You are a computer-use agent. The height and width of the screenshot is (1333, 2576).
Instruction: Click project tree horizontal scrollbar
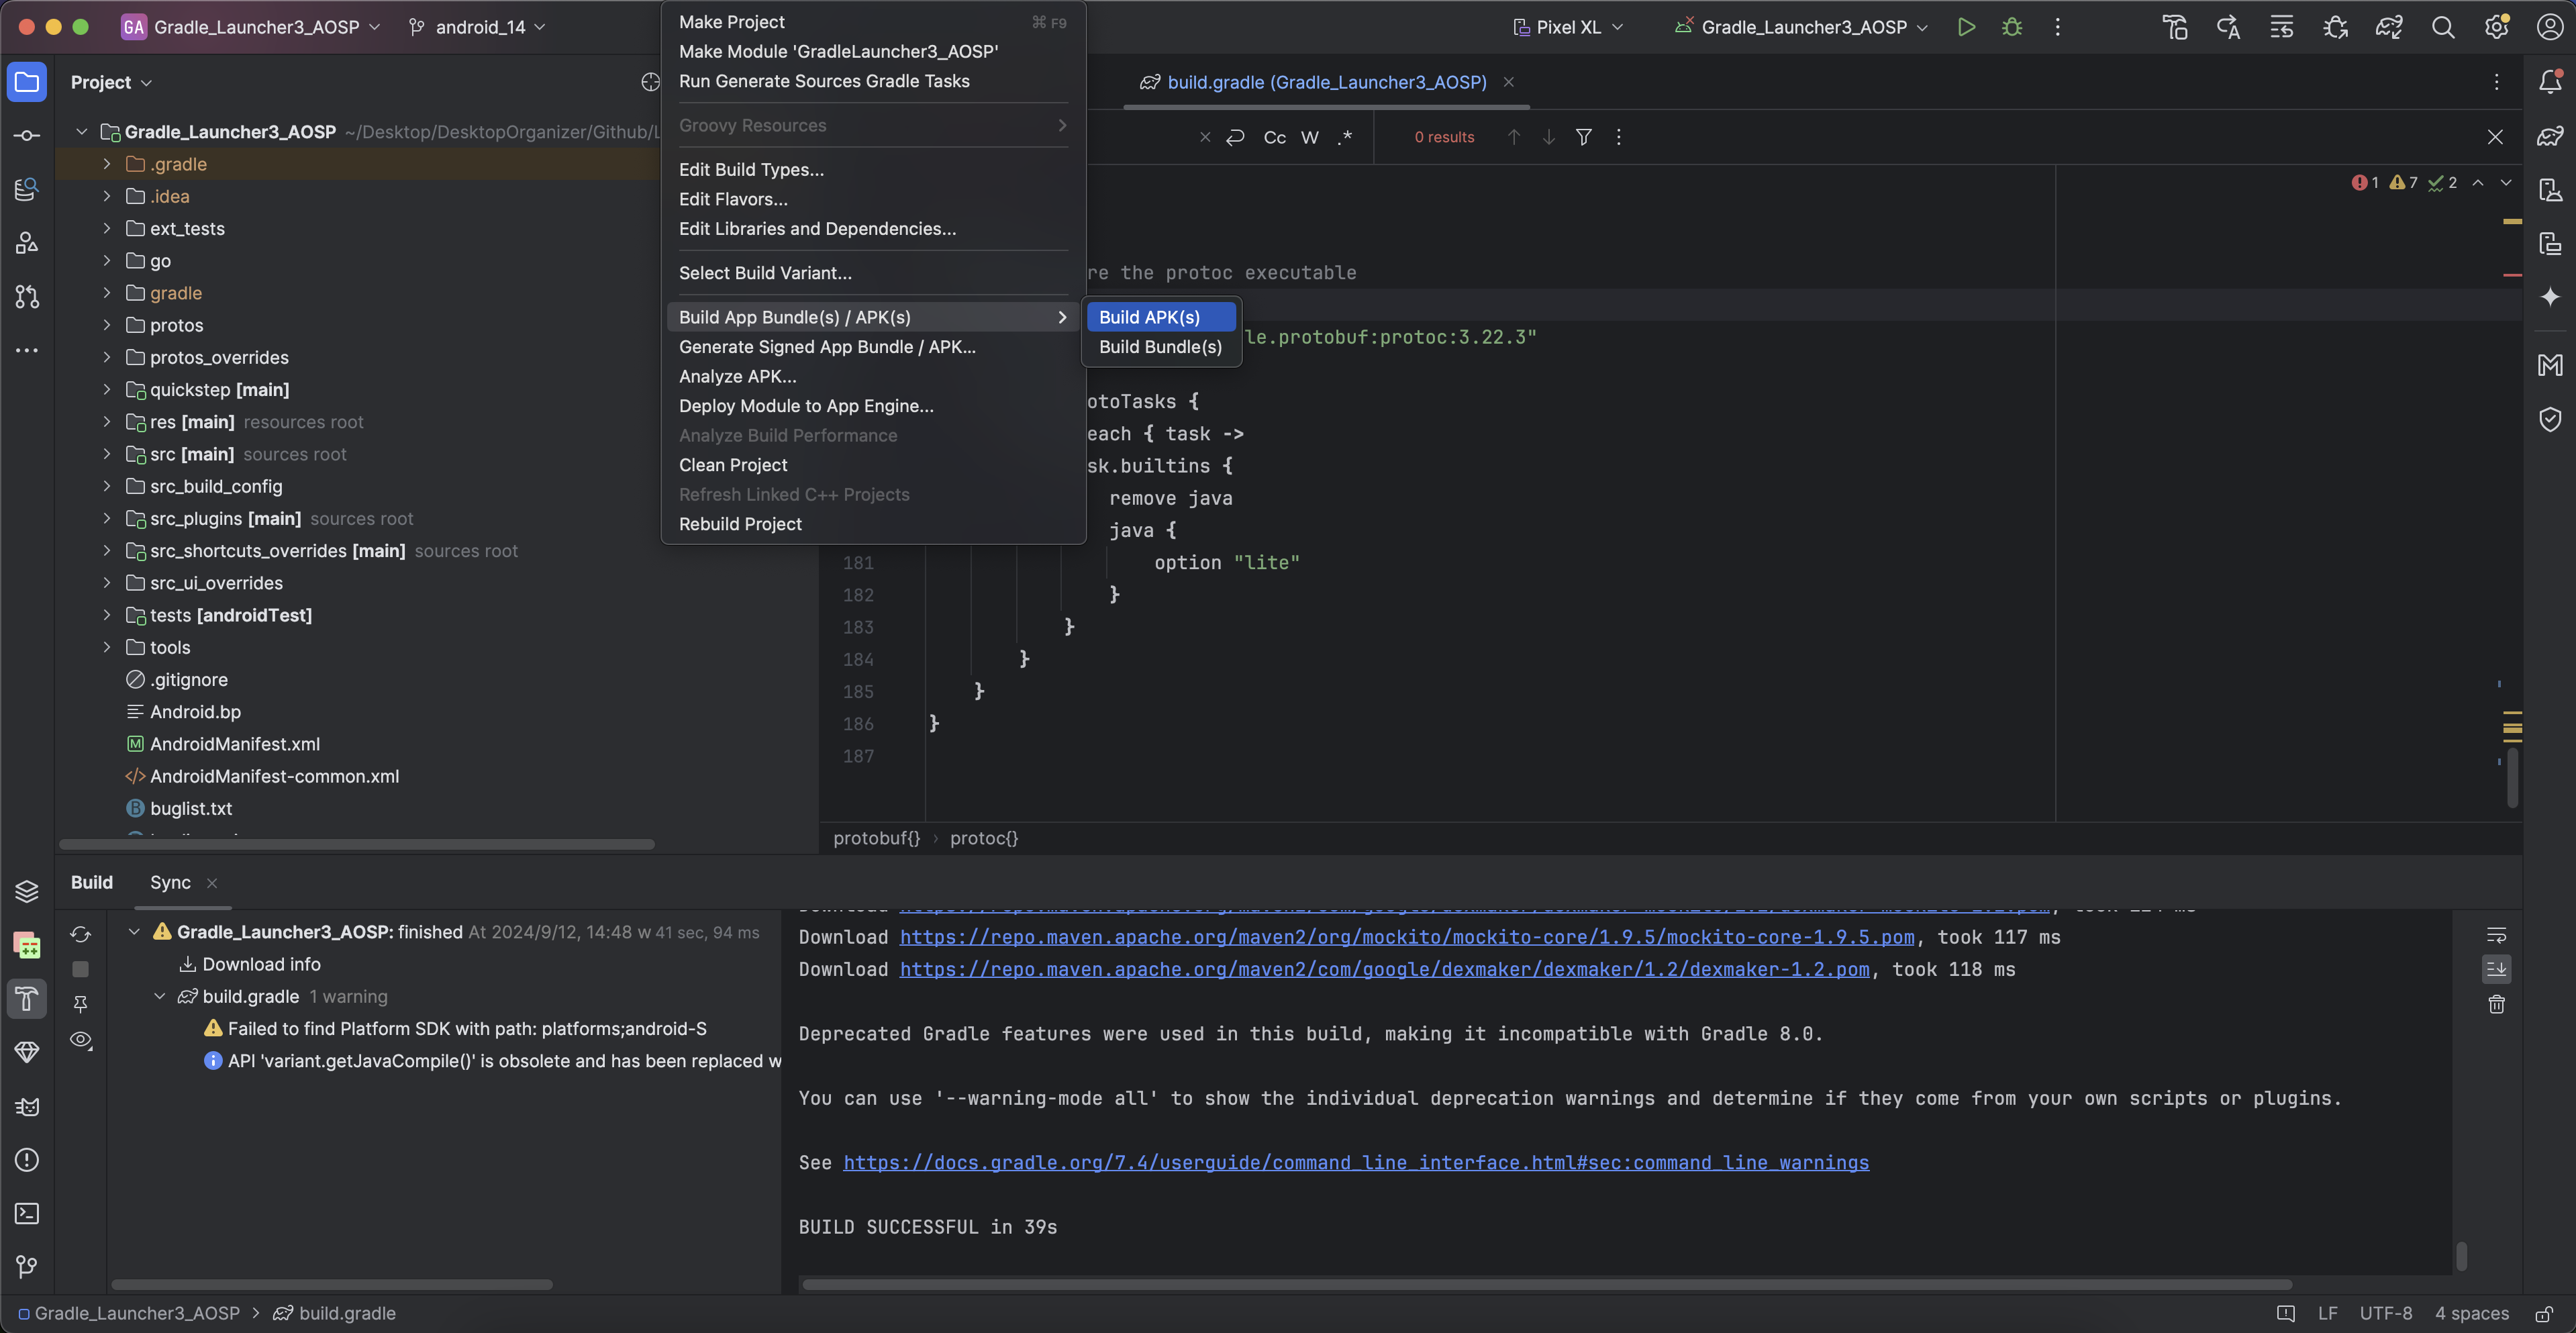pyautogui.click(x=357, y=844)
